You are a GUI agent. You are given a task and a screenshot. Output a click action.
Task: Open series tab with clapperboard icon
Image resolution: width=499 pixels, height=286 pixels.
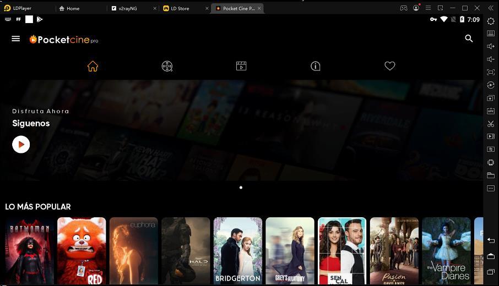click(241, 66)
